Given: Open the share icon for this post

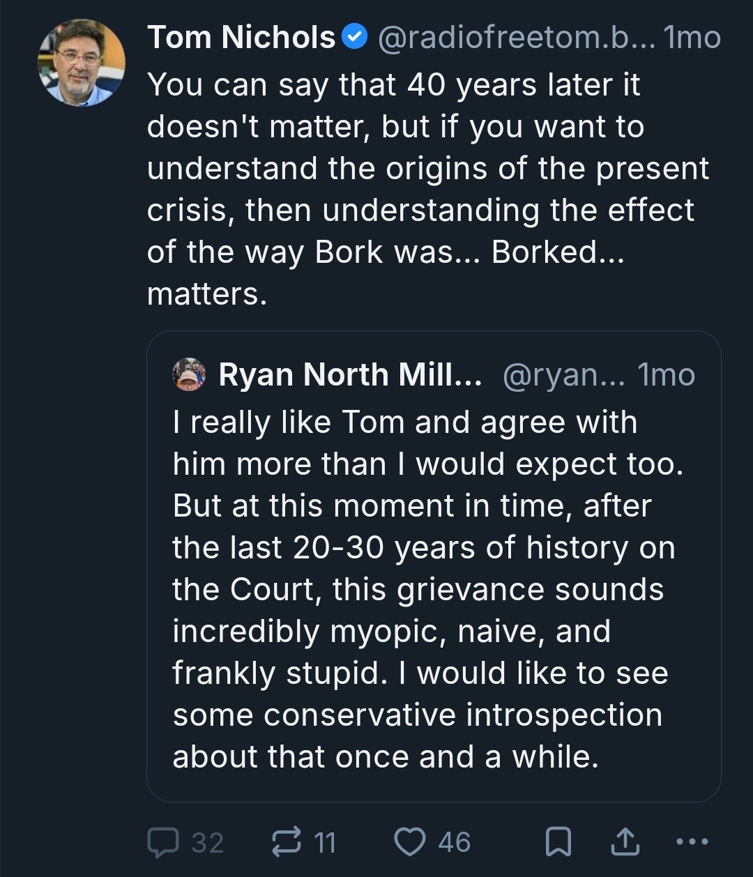Looking at the screenshot, I should point(623,842).
